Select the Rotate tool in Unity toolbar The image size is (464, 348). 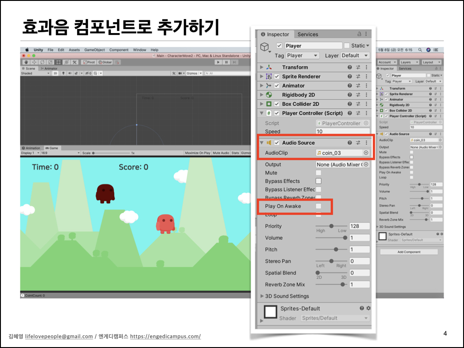[x=42, y=62]
